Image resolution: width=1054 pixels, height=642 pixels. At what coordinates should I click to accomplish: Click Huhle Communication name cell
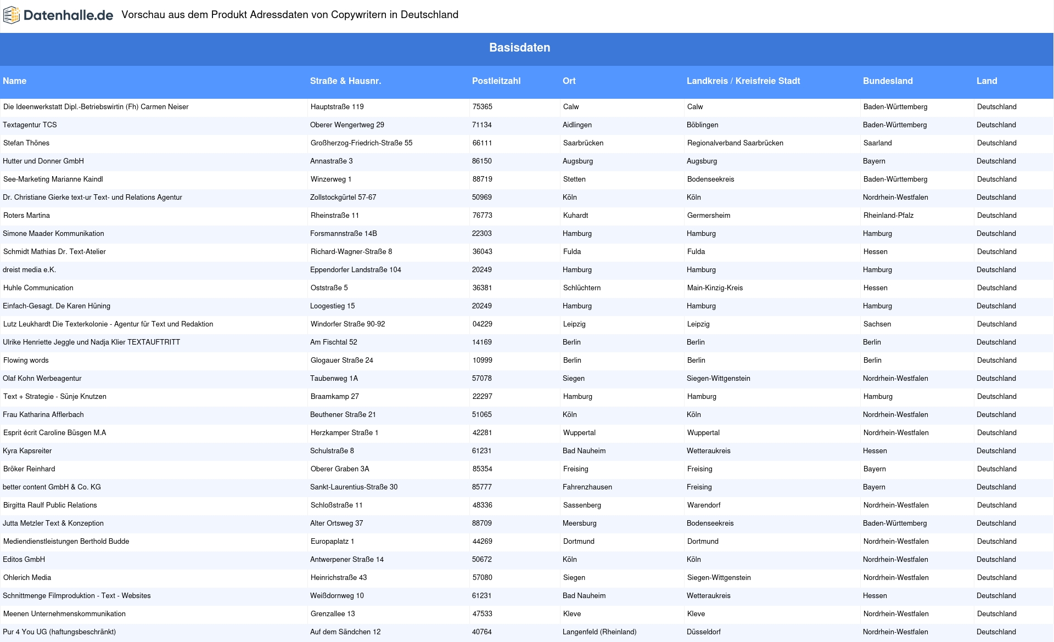[38, 288]
